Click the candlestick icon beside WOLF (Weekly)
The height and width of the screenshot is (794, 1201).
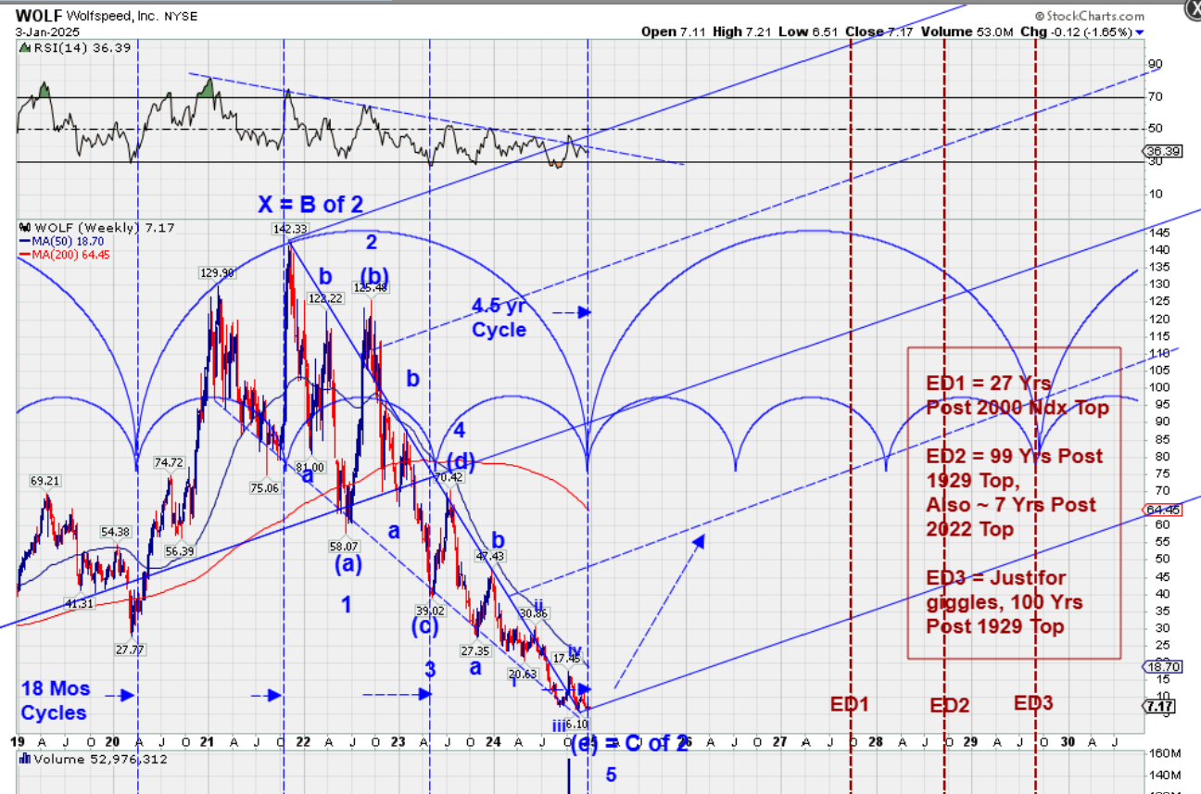tap(24, 227)
